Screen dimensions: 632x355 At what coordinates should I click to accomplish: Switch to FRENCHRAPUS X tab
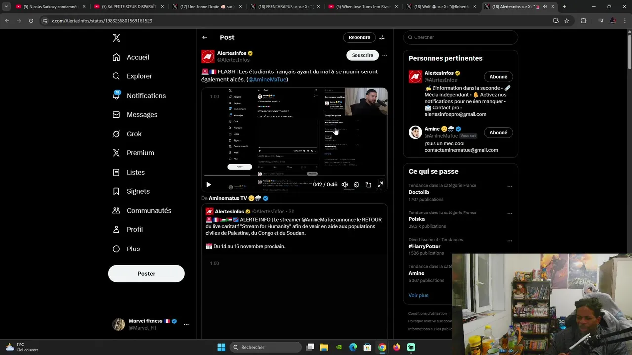(284, 7)
